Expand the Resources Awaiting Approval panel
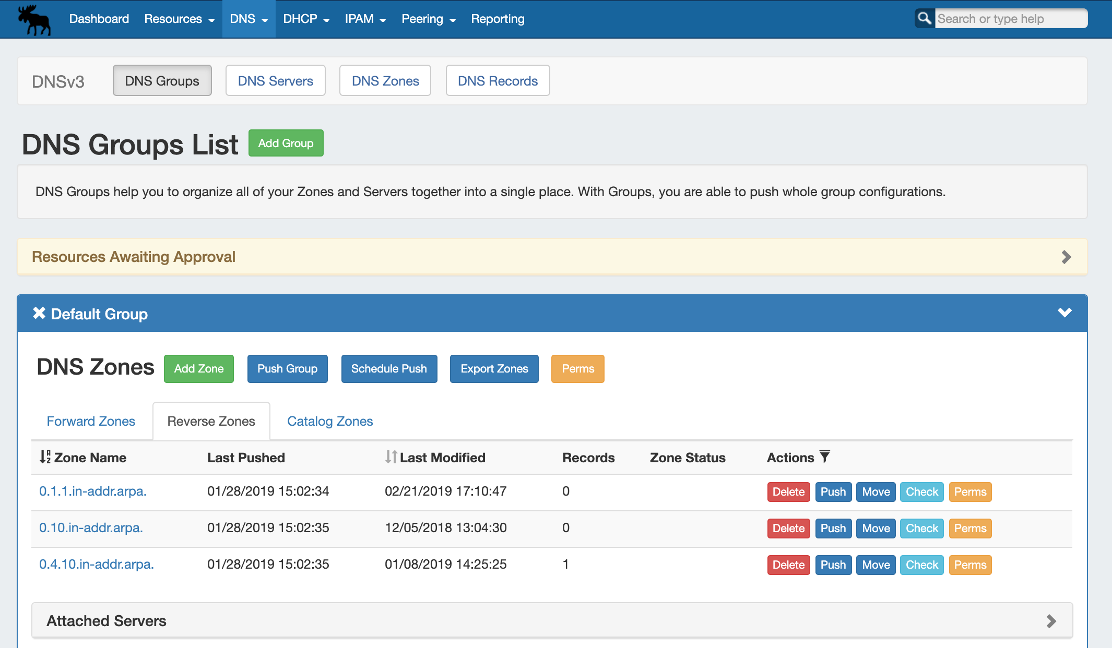The image size is (1112, 648). point(1066,257)
